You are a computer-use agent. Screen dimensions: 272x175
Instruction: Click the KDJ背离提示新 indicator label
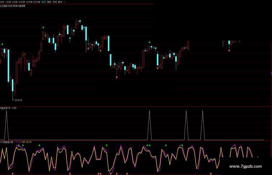pyautogui.click(x=6, y=142)
